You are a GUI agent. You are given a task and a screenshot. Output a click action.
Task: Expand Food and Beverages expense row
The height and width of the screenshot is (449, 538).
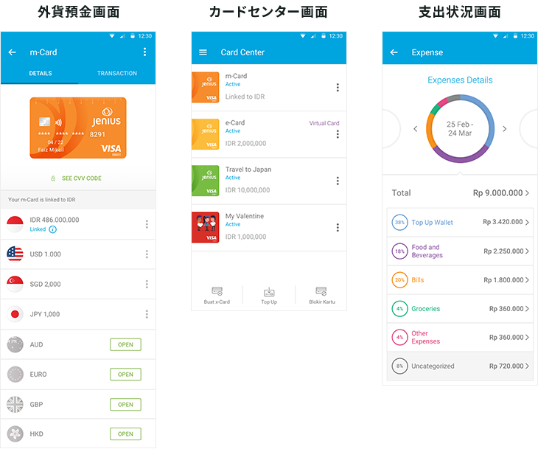[460, 251]
